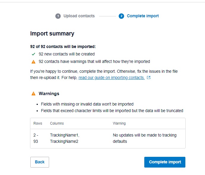Click the Columns table header
Viewport: 205px width, 175px height.
57,123
